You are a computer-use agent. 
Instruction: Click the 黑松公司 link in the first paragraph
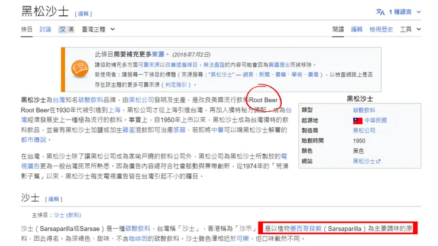click(x=141, y=100)
